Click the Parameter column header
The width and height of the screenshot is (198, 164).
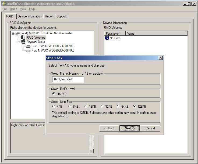[x=115, y=34]
